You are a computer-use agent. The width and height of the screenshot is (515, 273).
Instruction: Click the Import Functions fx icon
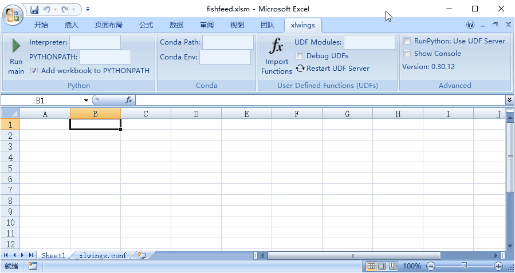(276, 46)
